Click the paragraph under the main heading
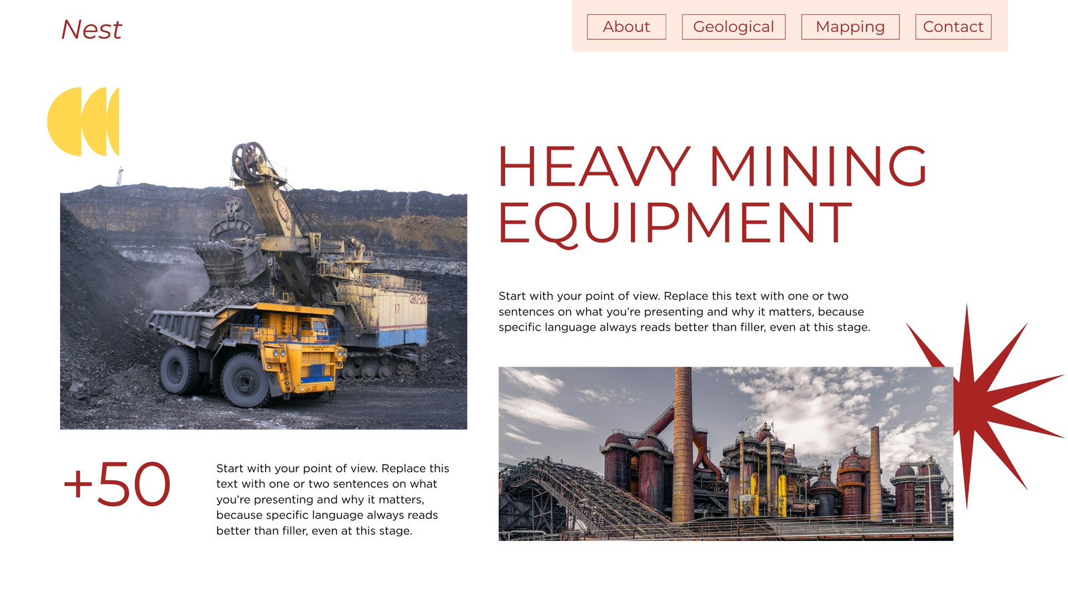Viewport: 1068px width, 601px height. [x=684, y=311]
